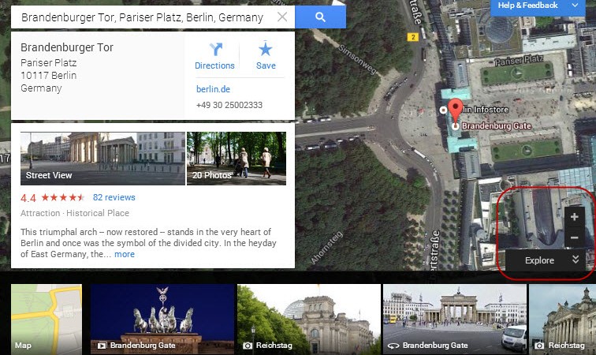
Task: Click the blue search magnifier button
Action: click(320, 17)
